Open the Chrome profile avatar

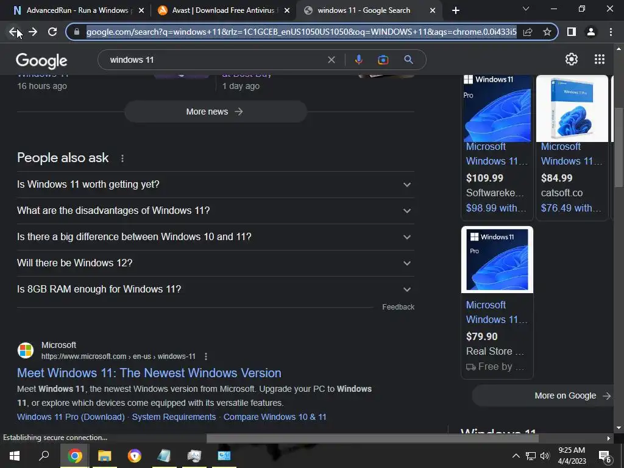(591, 32)
